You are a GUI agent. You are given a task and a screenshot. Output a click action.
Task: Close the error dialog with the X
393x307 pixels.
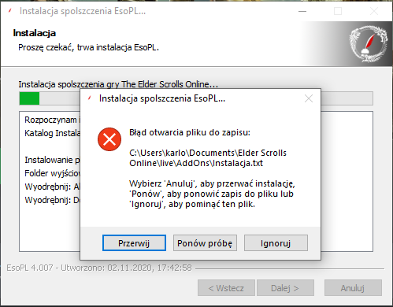(x=309, y=98)
